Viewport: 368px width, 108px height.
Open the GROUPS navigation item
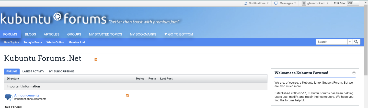point(74,34)
